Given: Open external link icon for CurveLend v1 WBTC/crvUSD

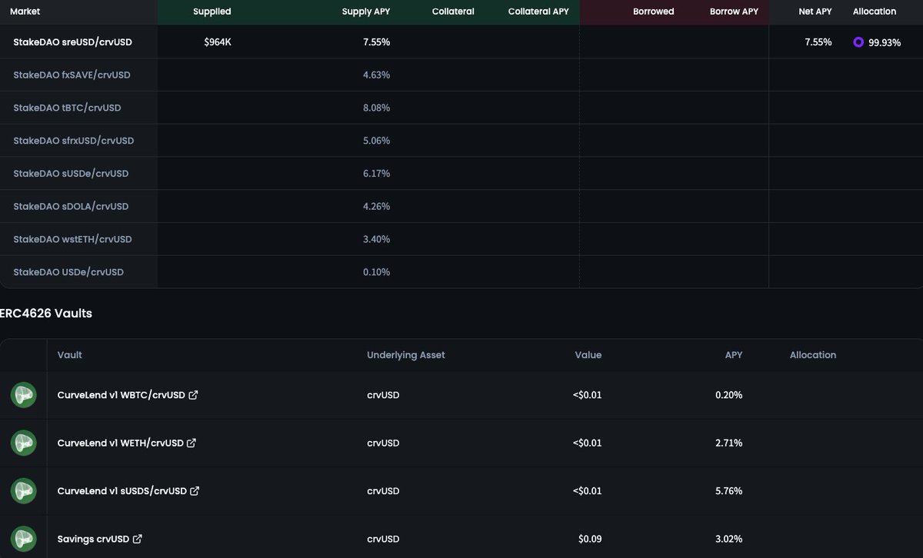Looking at the screenshot, I should 193,395.
